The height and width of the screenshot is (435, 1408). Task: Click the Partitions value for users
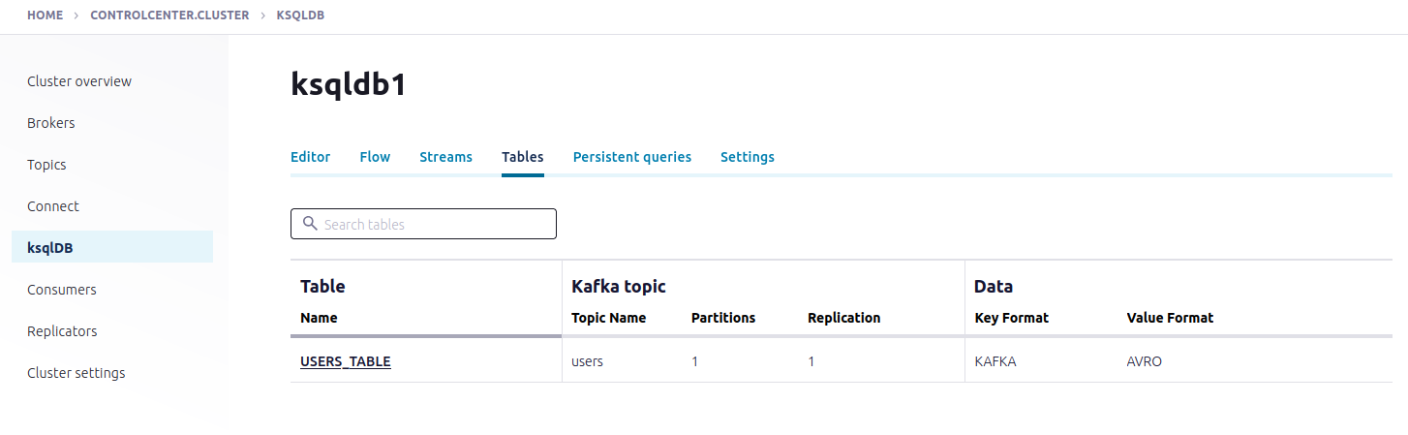(694, 361)
